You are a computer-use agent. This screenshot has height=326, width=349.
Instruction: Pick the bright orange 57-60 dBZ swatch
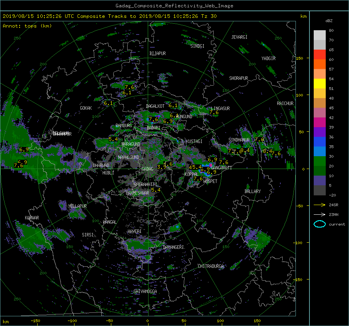coord(320,64)
